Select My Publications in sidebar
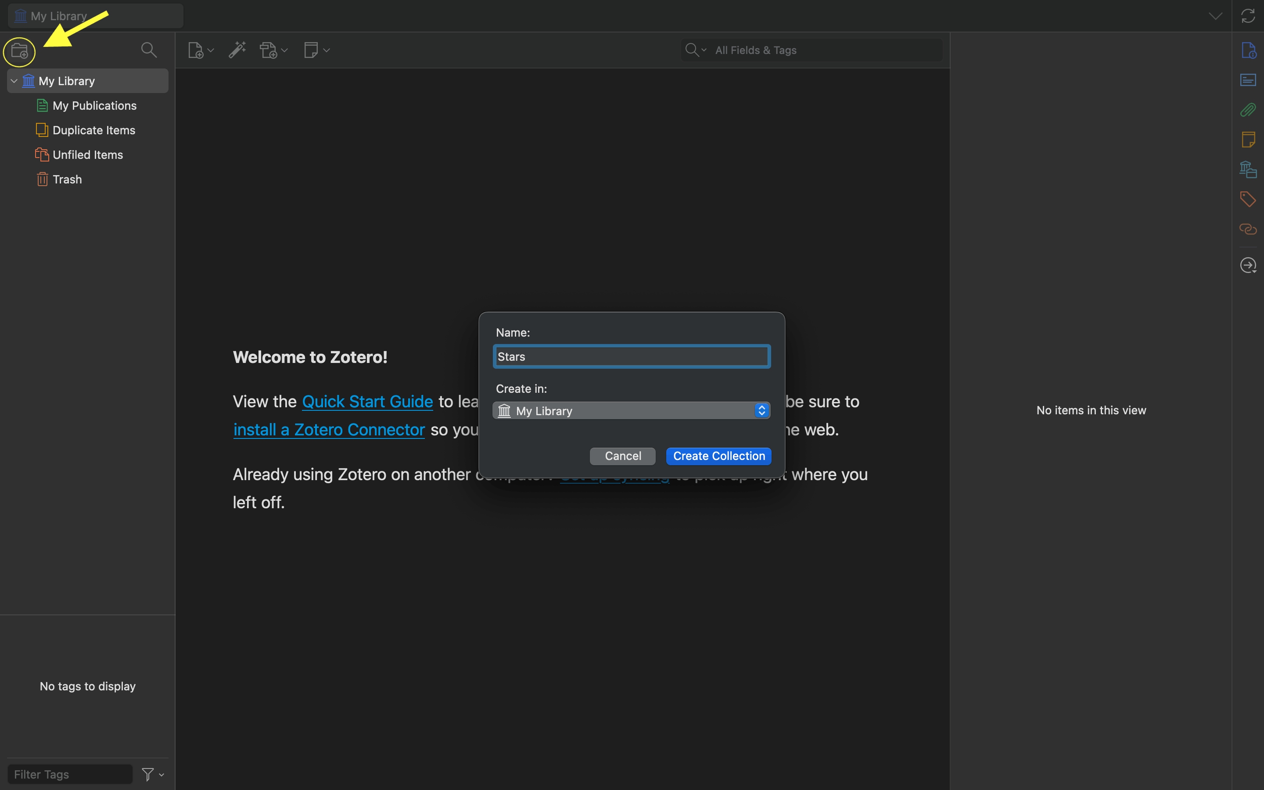Viewport: 1264px width, 790px height. [x=88, y=105]
